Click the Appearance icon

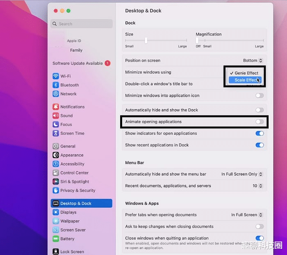56,155
